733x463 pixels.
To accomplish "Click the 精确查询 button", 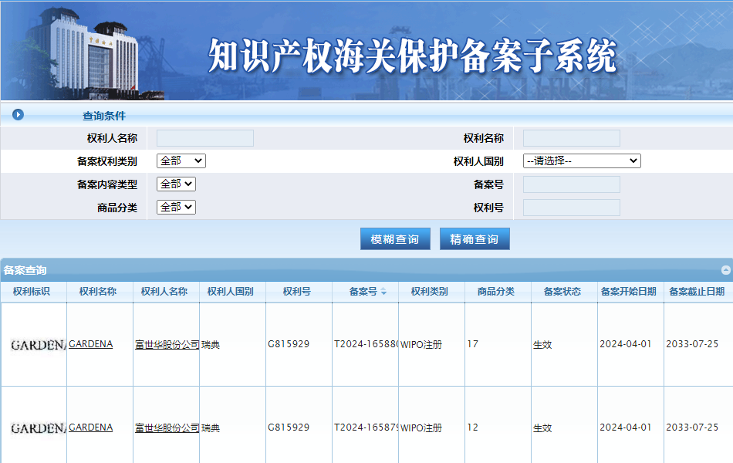I will (475, 238).
